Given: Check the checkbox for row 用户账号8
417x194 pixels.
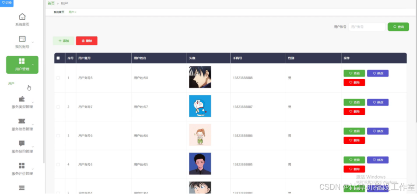Looking at the screenshot, I should 58,78.
